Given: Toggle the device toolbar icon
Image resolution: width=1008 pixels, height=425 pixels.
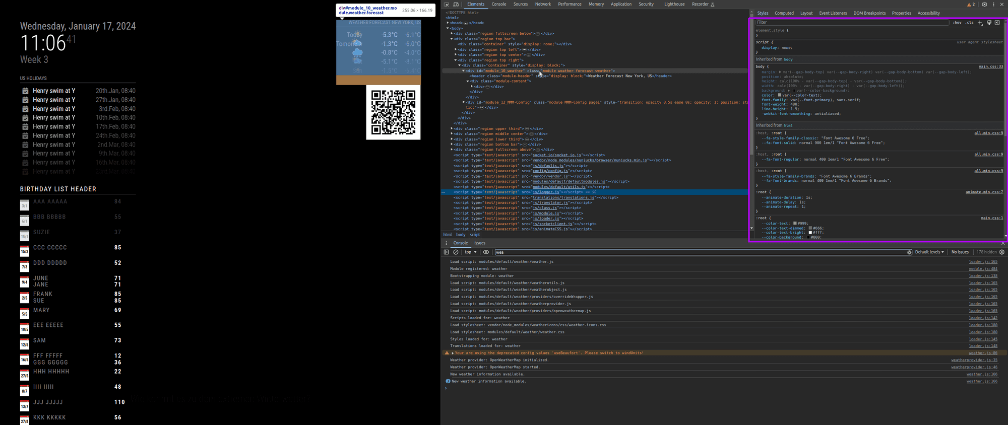Looking at the screenshot, I should click(x=456, y=4).
